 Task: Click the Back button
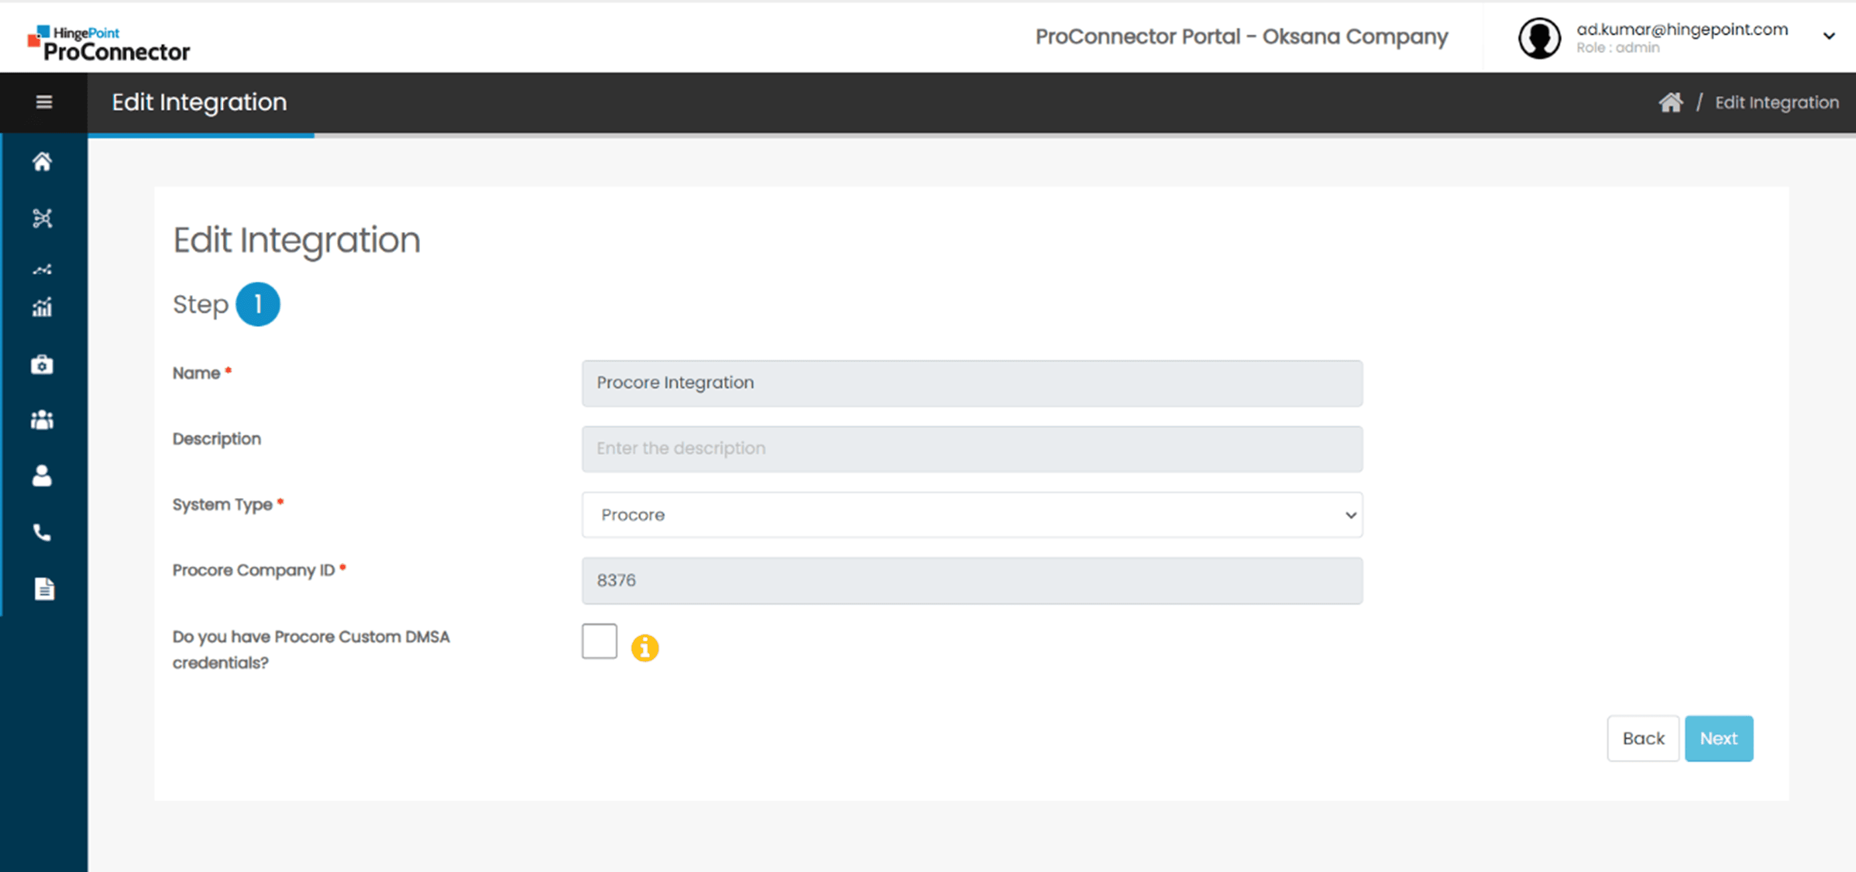coord(1644,738)
